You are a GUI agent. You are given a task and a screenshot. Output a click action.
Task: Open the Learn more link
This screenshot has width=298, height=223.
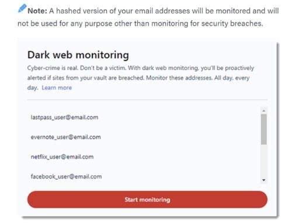pyautogui.click(x=57, y=88)
